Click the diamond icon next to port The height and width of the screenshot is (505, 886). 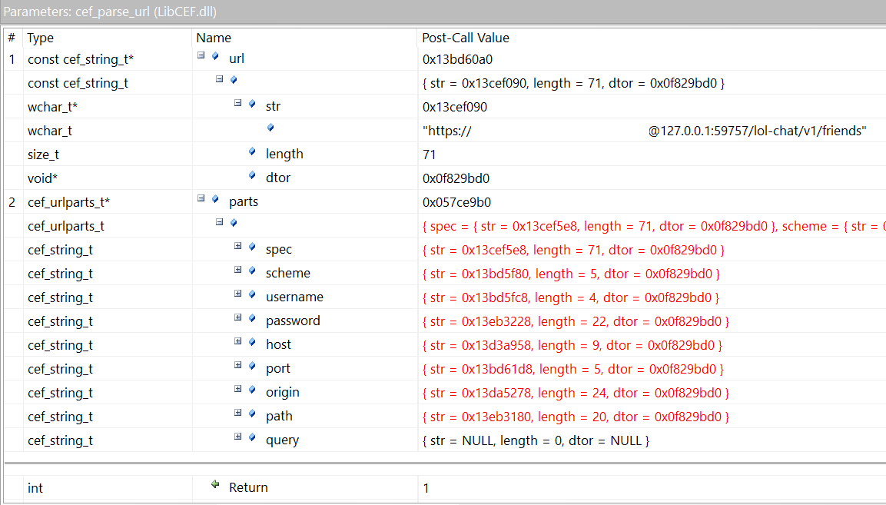pos(251,368)
